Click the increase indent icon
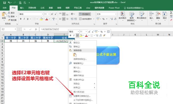This screenshot has width=173, height=104. (x=76, y=19)
